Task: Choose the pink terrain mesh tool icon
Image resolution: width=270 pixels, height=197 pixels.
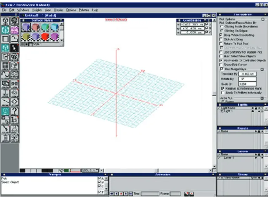Action: [x=14, y=30]
